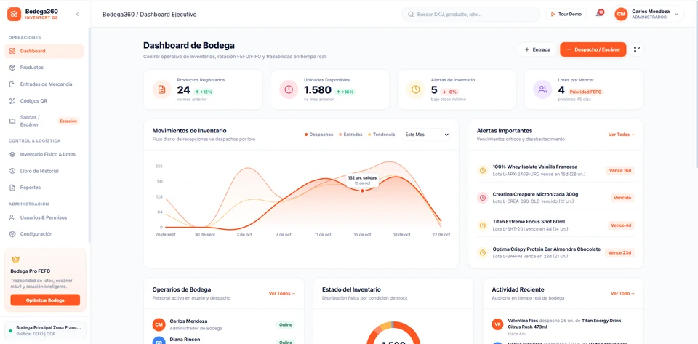Click the Entradas de Mercancía icon

coord(12,84)
